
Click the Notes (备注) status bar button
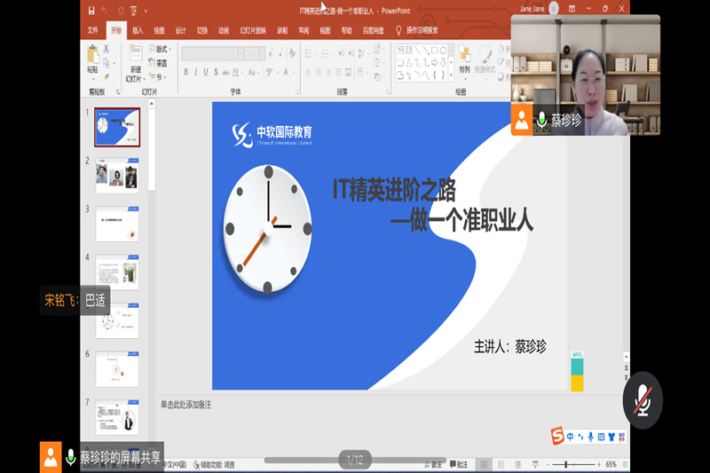click(434, 464)
